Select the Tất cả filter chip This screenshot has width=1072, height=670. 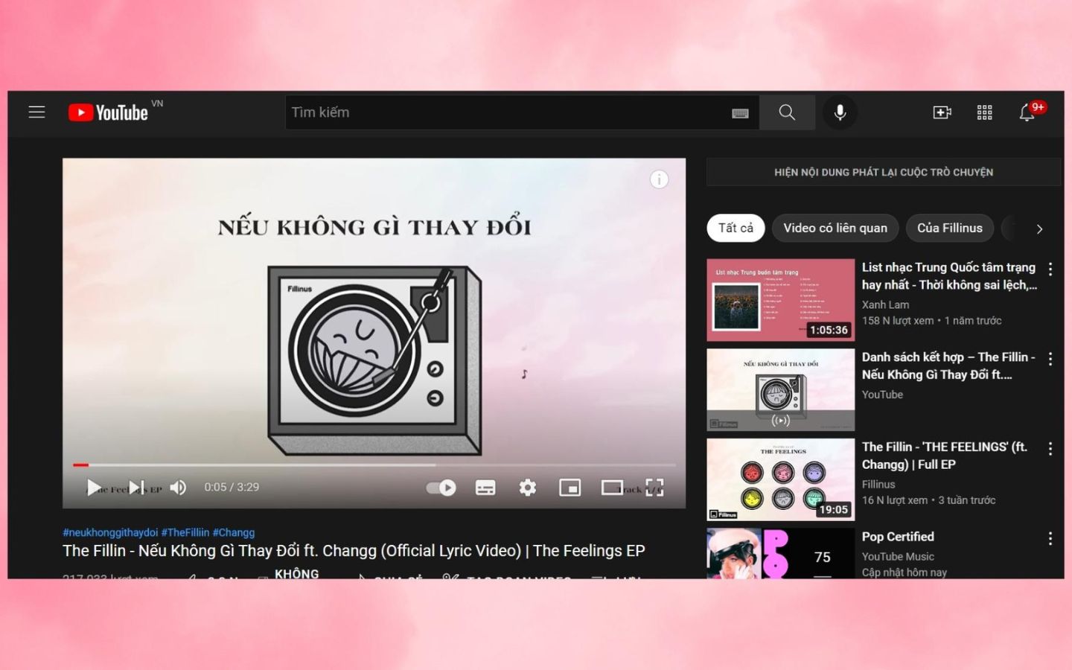tap(736, 228)
